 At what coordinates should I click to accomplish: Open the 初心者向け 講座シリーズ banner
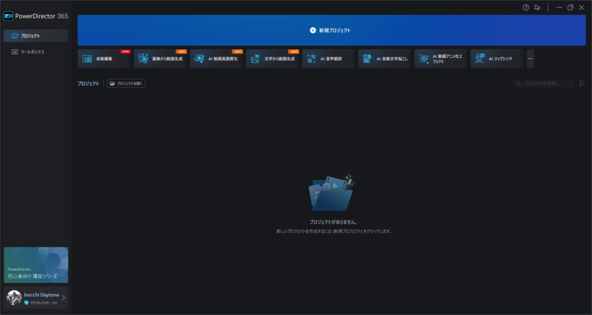click(36, 265)
